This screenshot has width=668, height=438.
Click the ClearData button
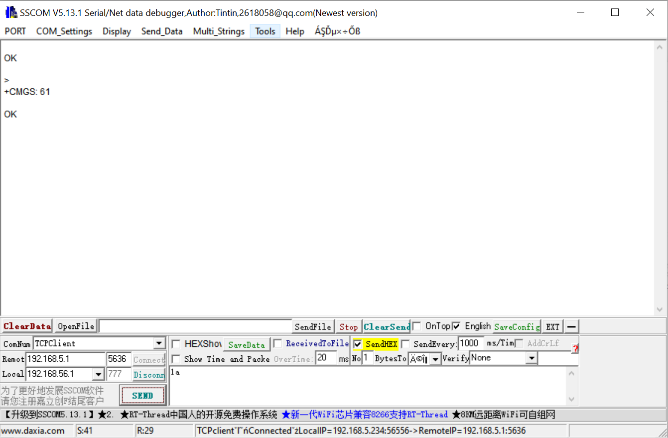27,326
